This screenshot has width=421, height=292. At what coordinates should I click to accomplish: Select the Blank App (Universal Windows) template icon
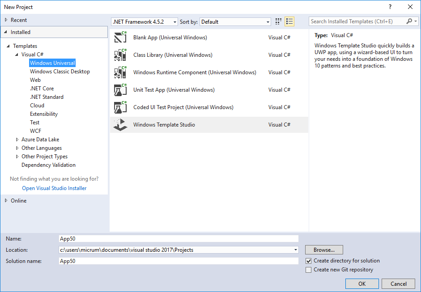120,37
